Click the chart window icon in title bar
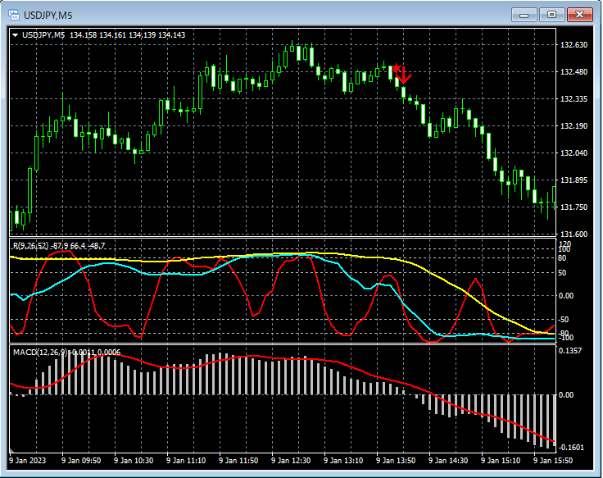 tap(14, 14)
